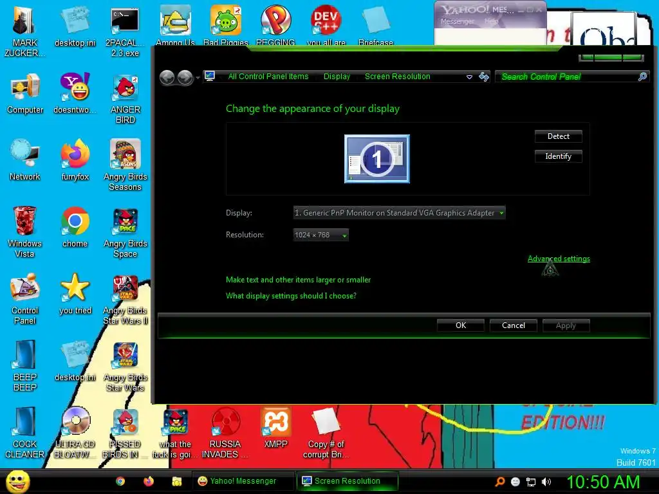659x494 pixels.
Task: Click the Search Control Panel field
Action: coord(568,77)
